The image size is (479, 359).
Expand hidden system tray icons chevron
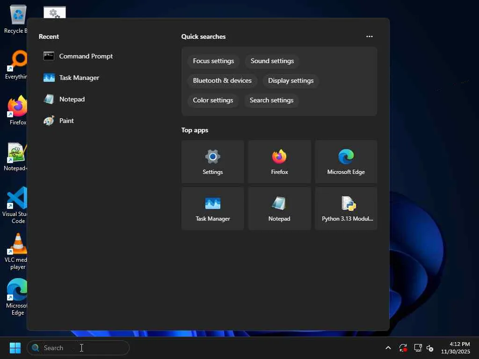(x=388, y=348)
